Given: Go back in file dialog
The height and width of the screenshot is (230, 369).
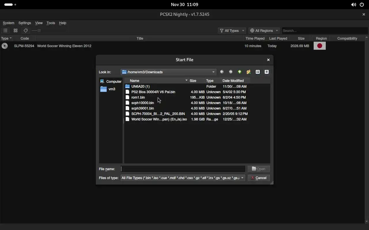Looking at the screenshot, I should pos(222,72).
